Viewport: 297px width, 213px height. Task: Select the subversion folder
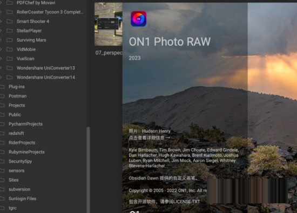[x=19, y=189]
